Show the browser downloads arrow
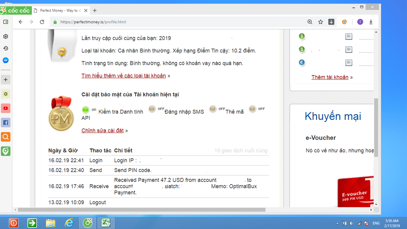407x229 pixels. (371, 22)
